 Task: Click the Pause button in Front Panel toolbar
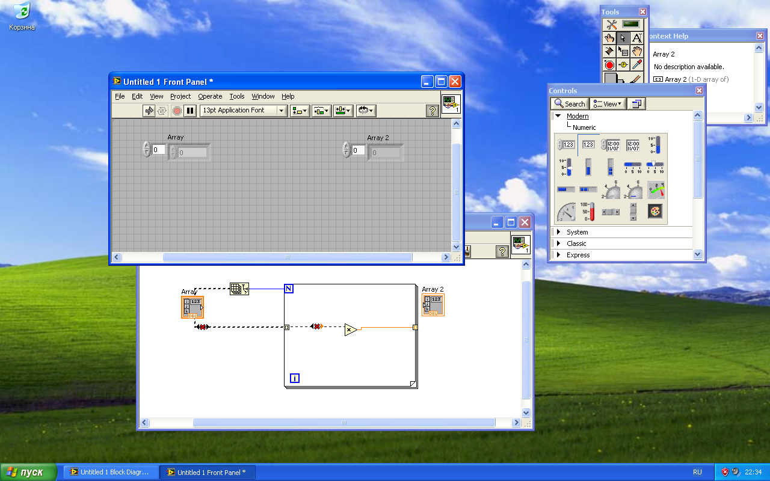190,111
